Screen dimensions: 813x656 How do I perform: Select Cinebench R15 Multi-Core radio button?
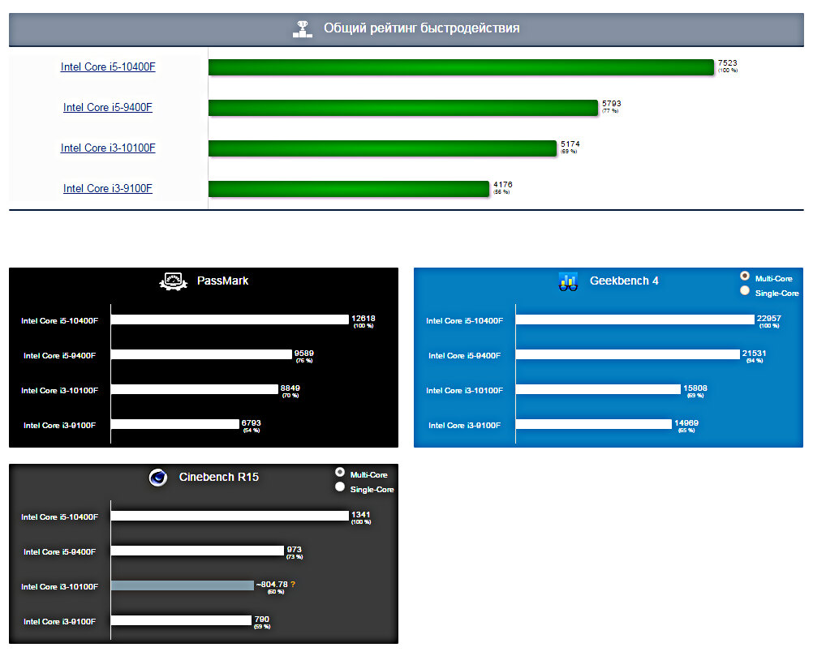340,472
